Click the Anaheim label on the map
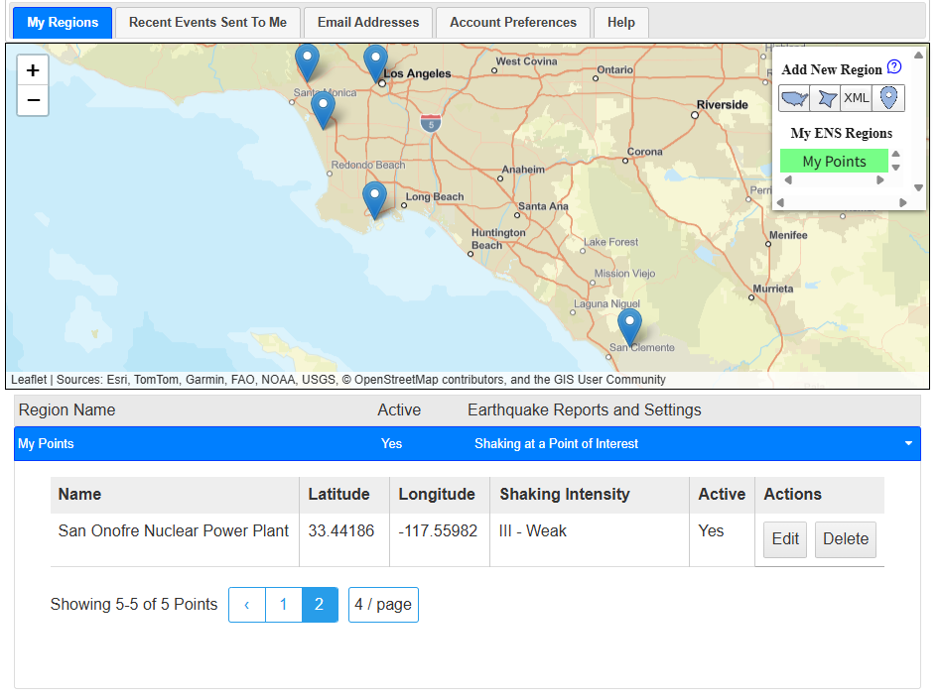Viewport: 941px width, 698px height. (x=523, y=170)
